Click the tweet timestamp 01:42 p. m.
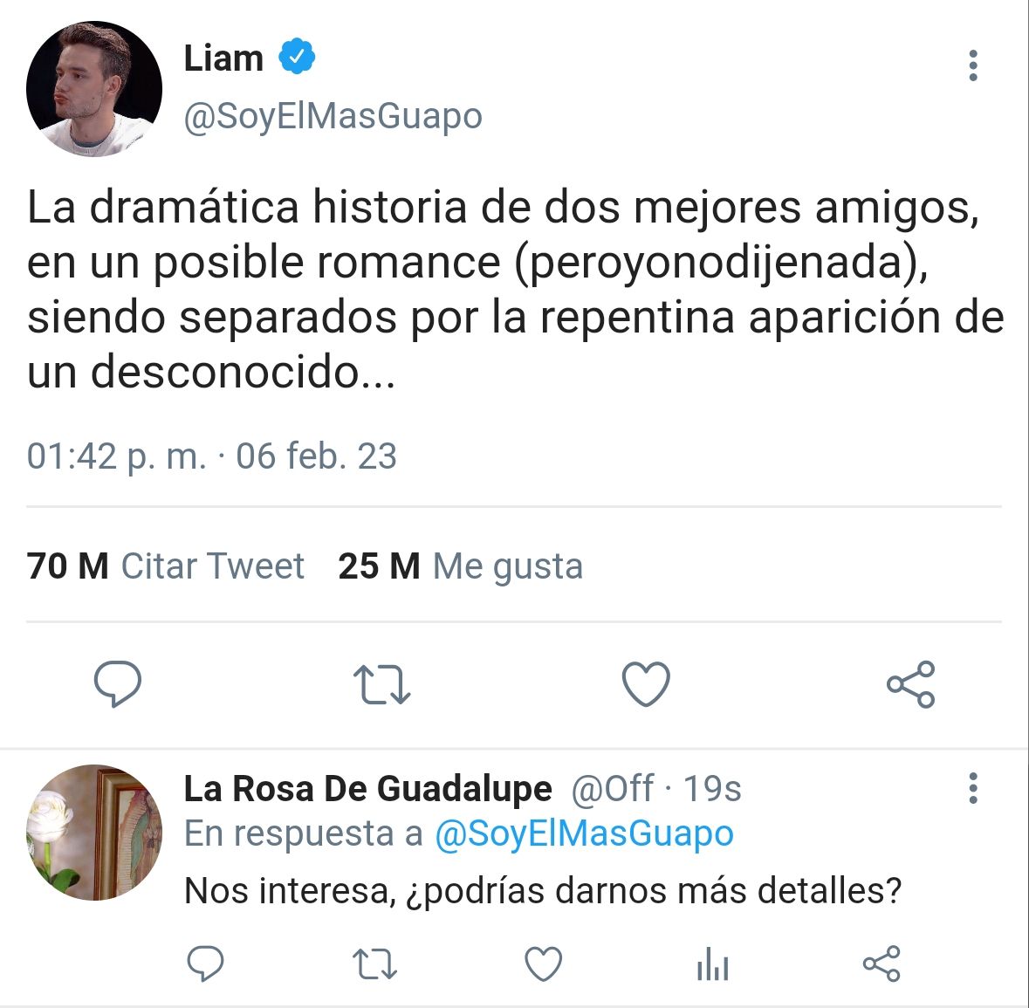The width and height of the screenshot is (1029, 1008). (116, 456)
